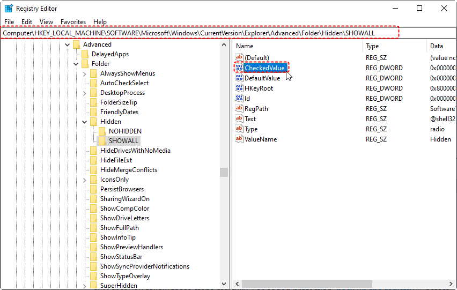Screen dimensions: 457x290
Task: Select the ShowInfoTip key
Action: [x=118, y=237]
